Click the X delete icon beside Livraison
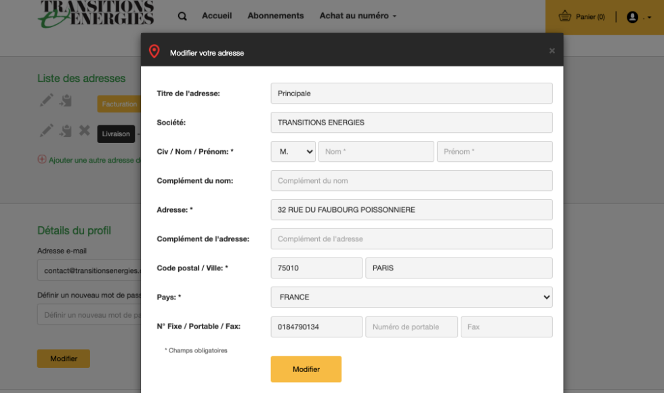This screenshot has height=393, width=664. click(x=85, y=131)
